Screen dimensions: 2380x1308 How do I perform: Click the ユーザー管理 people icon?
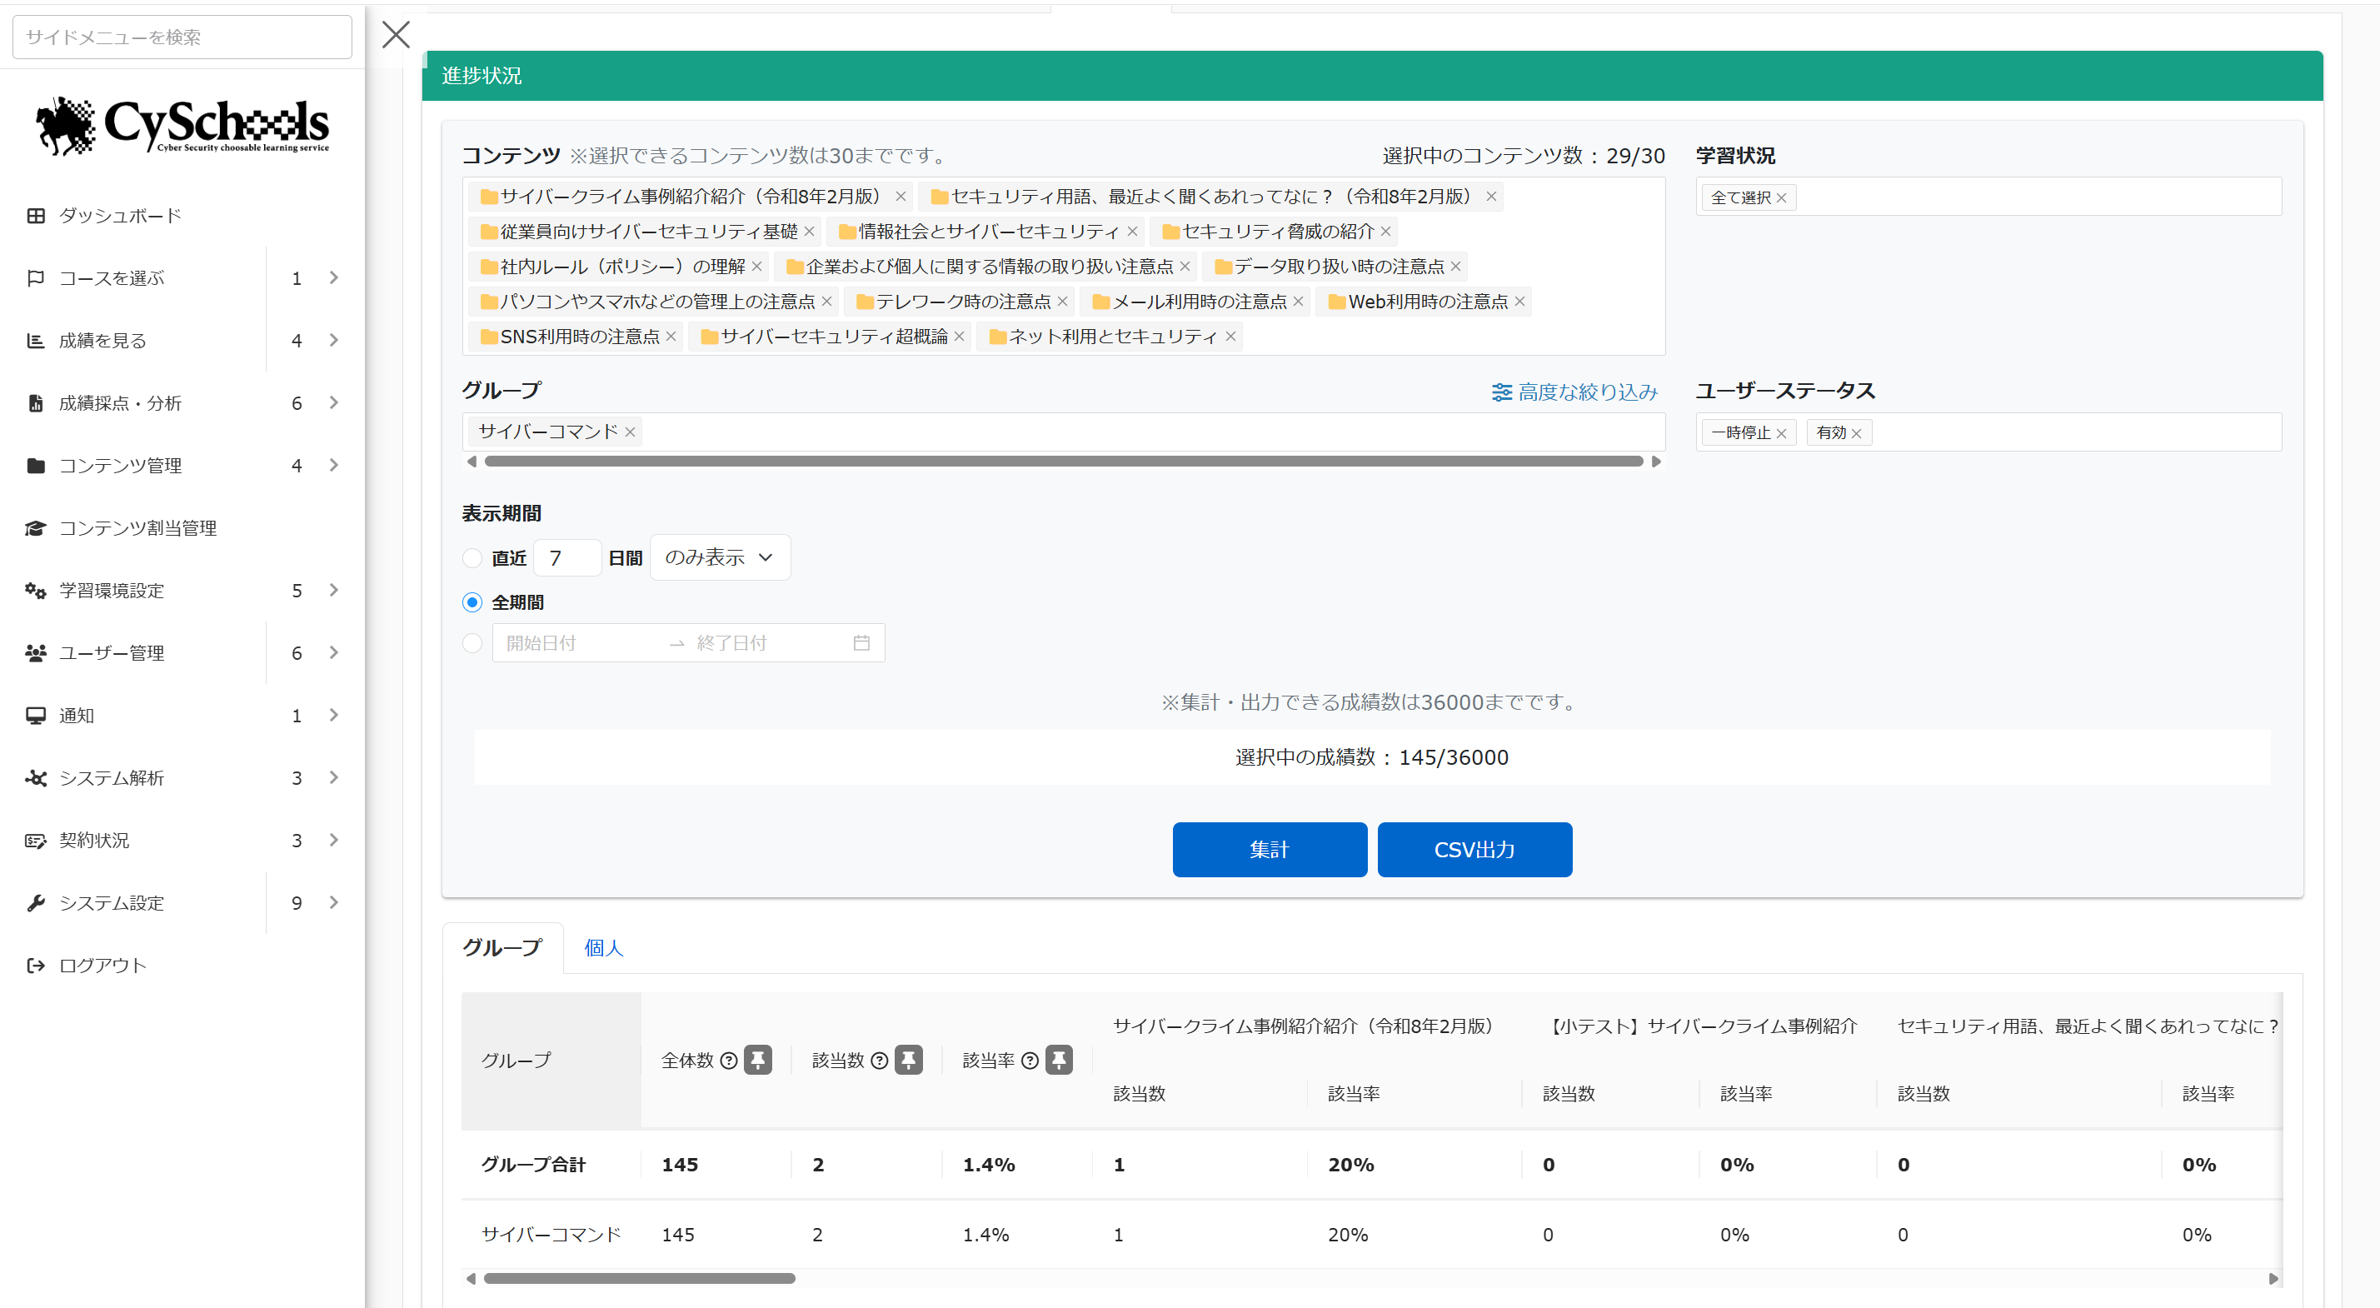pyautogui.click(x=36, y=653)
